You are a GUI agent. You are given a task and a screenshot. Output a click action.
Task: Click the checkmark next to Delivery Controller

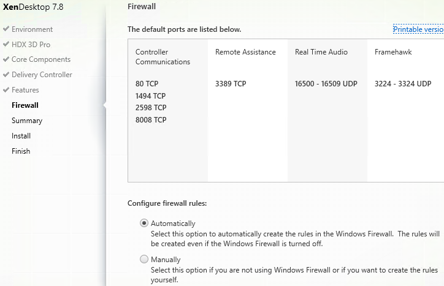coord(6,74)
